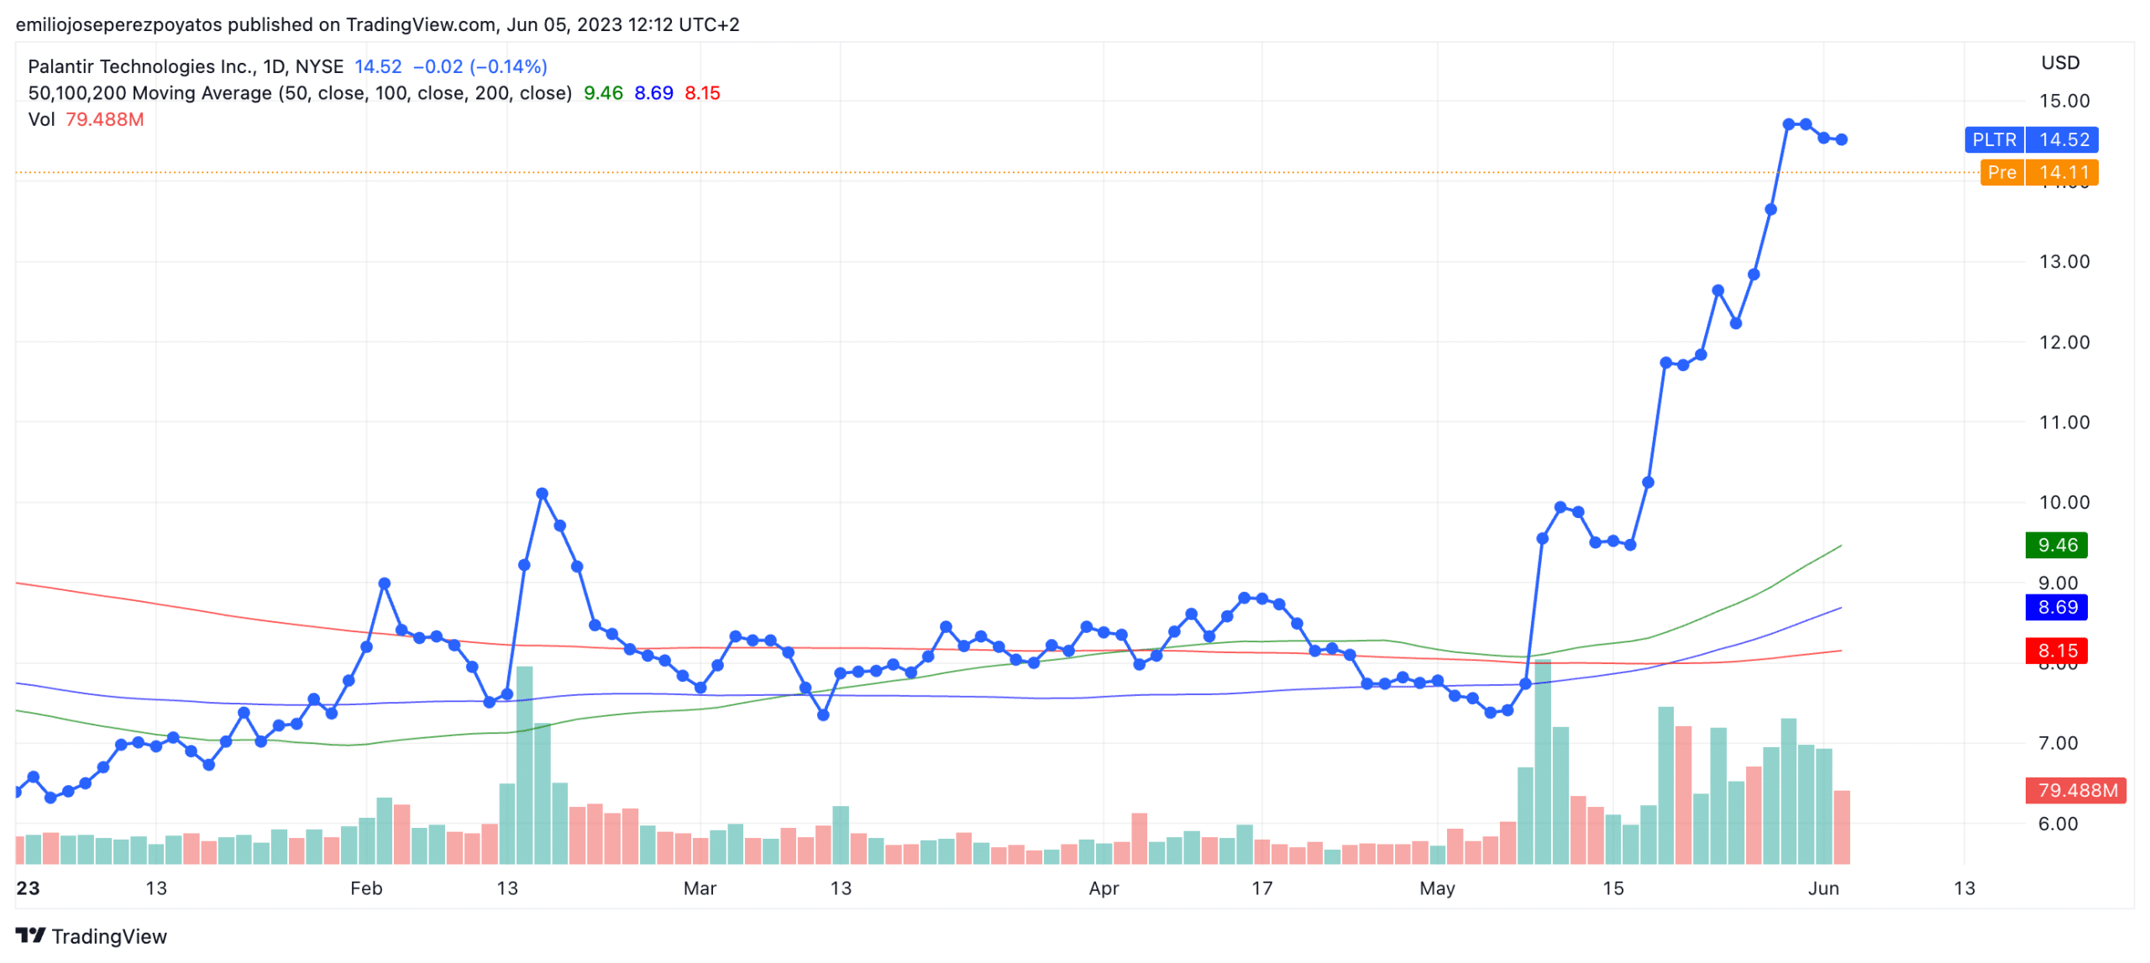Select the red 8.15 MA200 legend value

(702, 93)
